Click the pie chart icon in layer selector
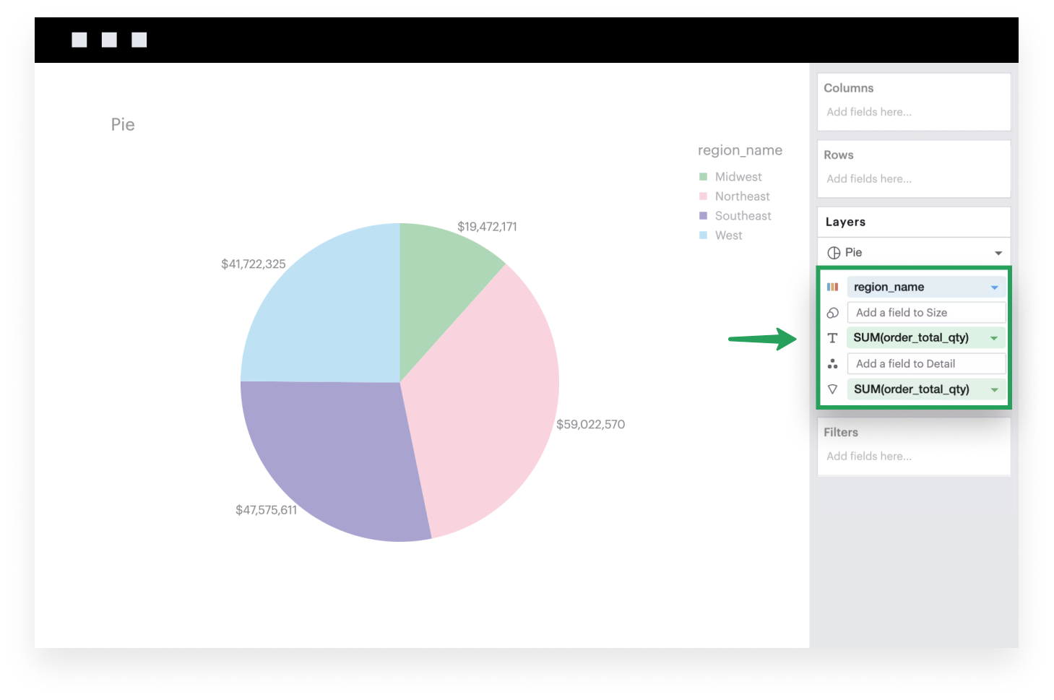The height and width of the screenshot is (700, 1054). [x=834, y=253]
